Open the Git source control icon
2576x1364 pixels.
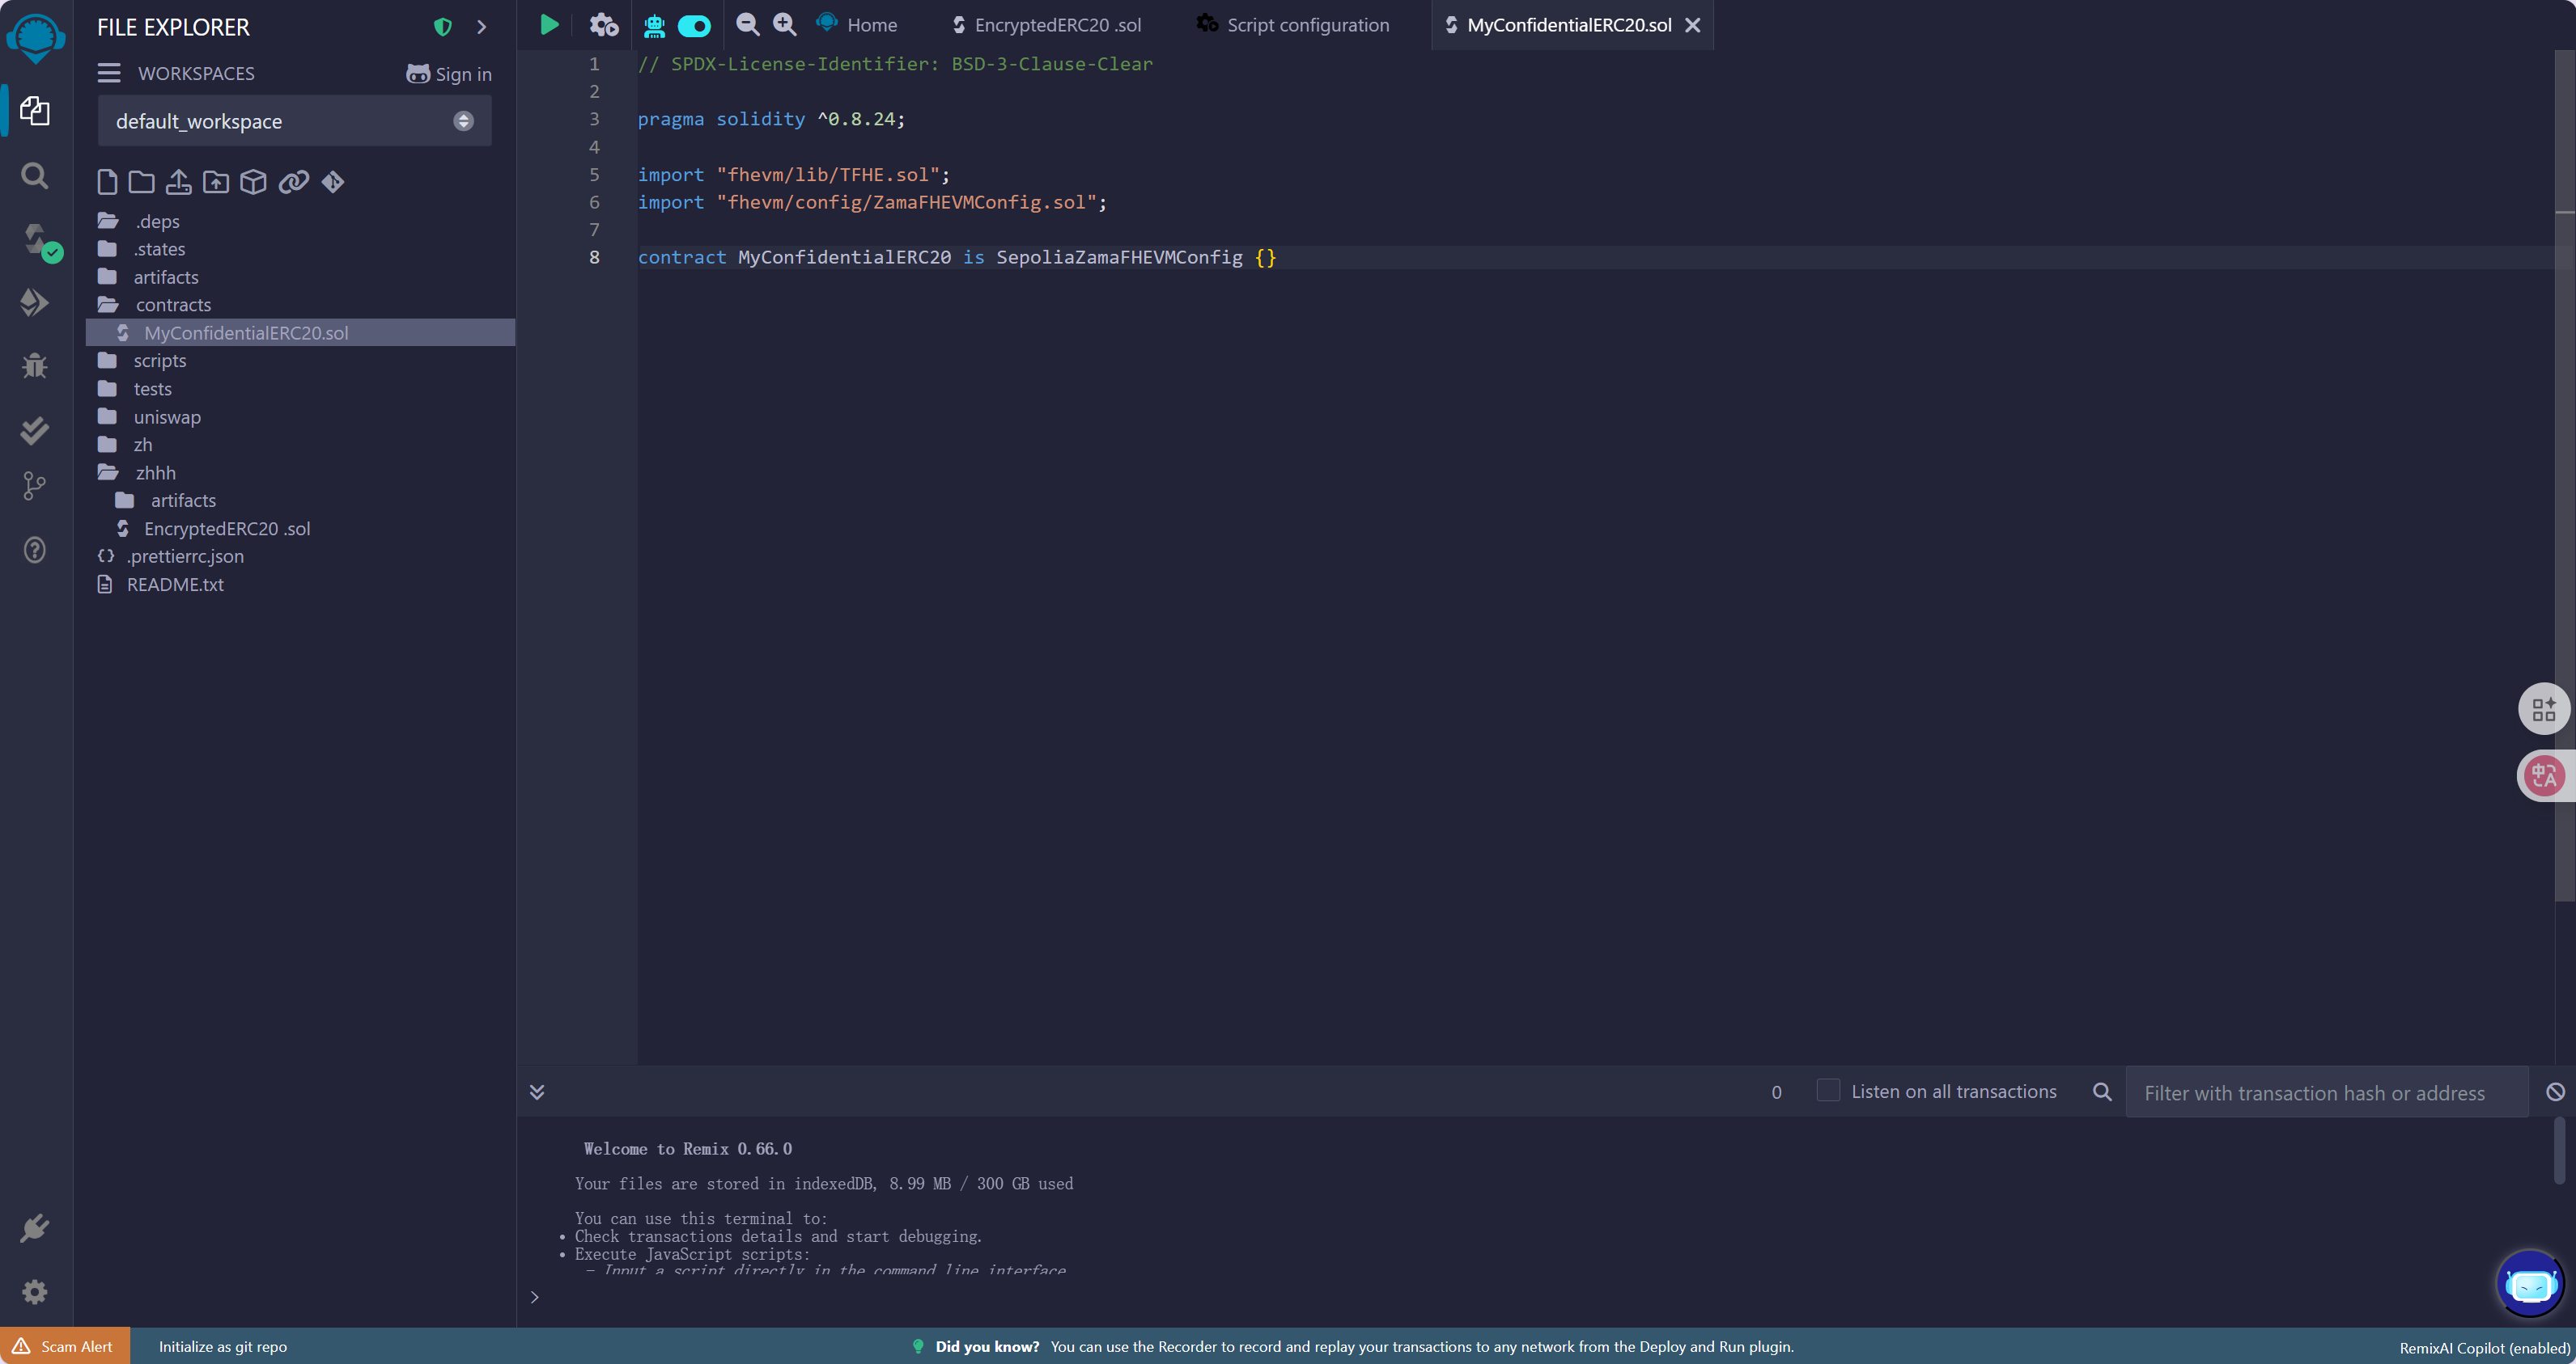(x=35, y=487)
